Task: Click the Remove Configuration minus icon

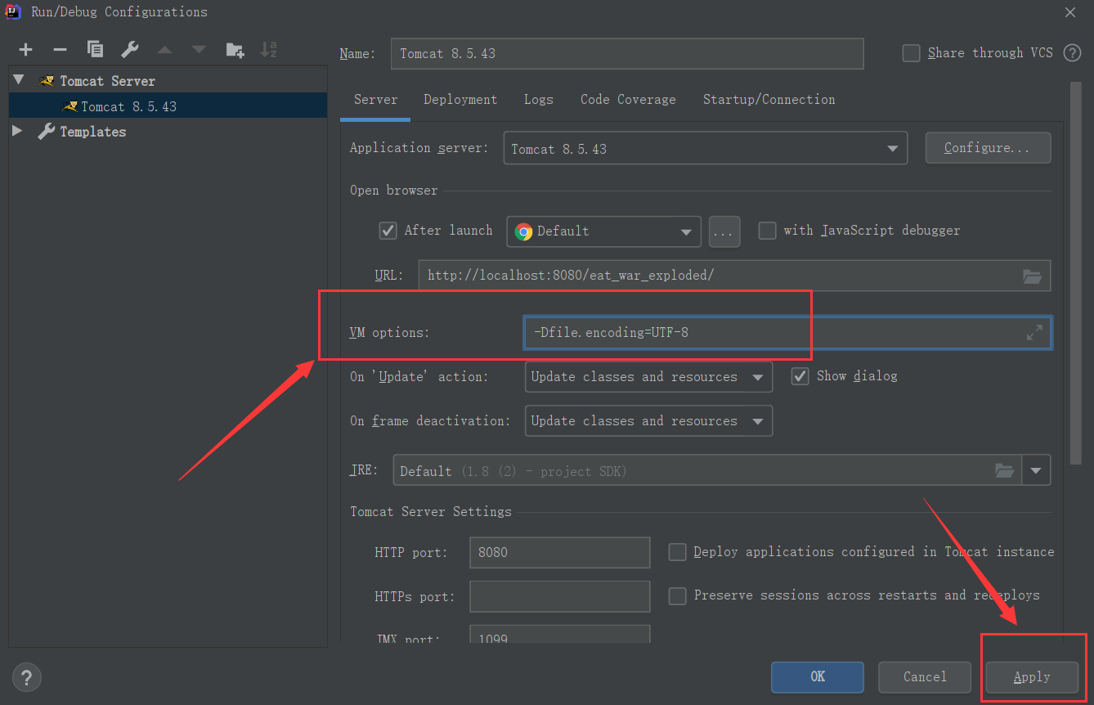Action: pos(60,50)
